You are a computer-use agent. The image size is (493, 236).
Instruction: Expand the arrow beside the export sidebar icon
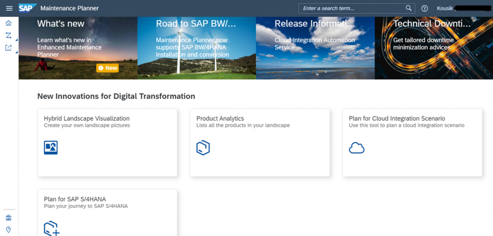point(16,52)
